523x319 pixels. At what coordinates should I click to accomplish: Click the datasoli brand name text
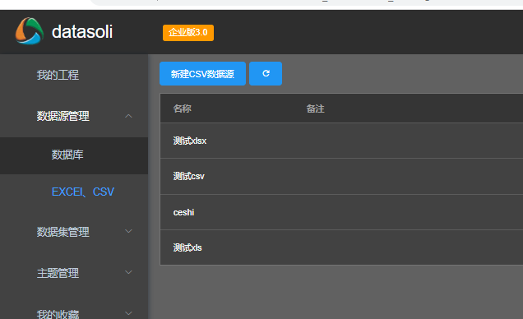(x=82, y=32)
